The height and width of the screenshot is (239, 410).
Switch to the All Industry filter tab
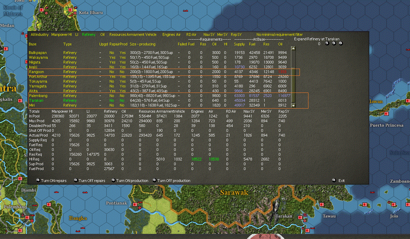(x=39, y=34)
